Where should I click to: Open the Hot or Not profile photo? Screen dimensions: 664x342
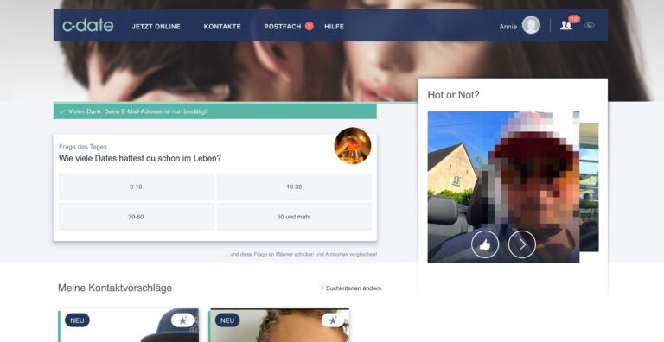point(503,187)
